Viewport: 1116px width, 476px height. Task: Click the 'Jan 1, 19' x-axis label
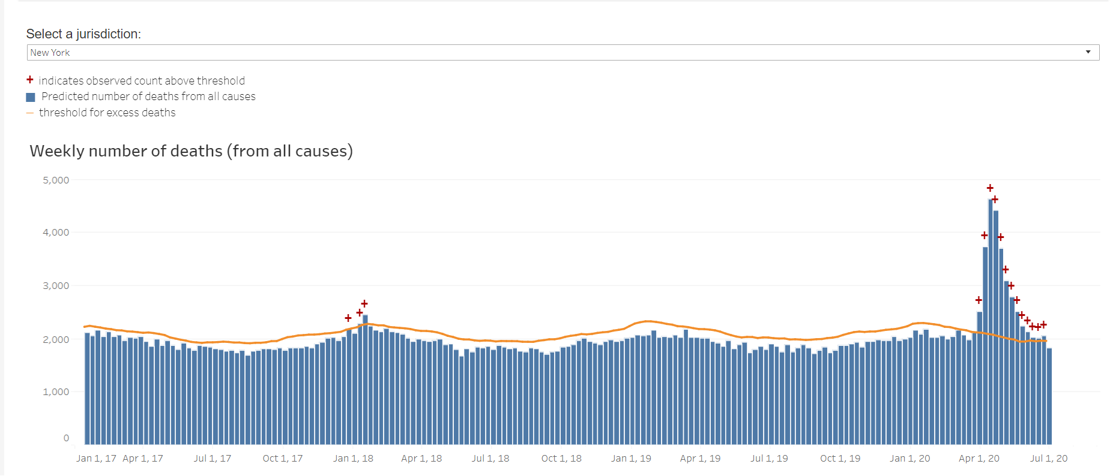coord(631,459)
